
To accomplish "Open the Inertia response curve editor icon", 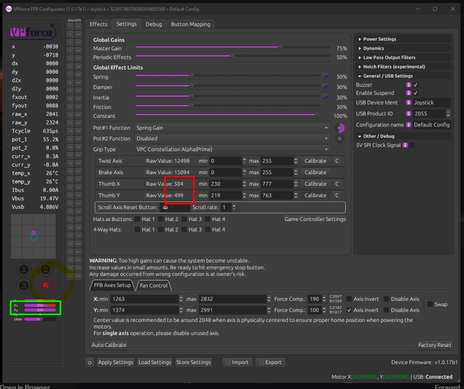I will pos(326,98).
